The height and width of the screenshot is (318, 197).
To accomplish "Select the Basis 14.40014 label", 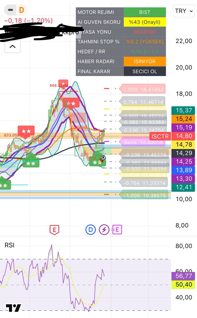I will tap(142, 142).
